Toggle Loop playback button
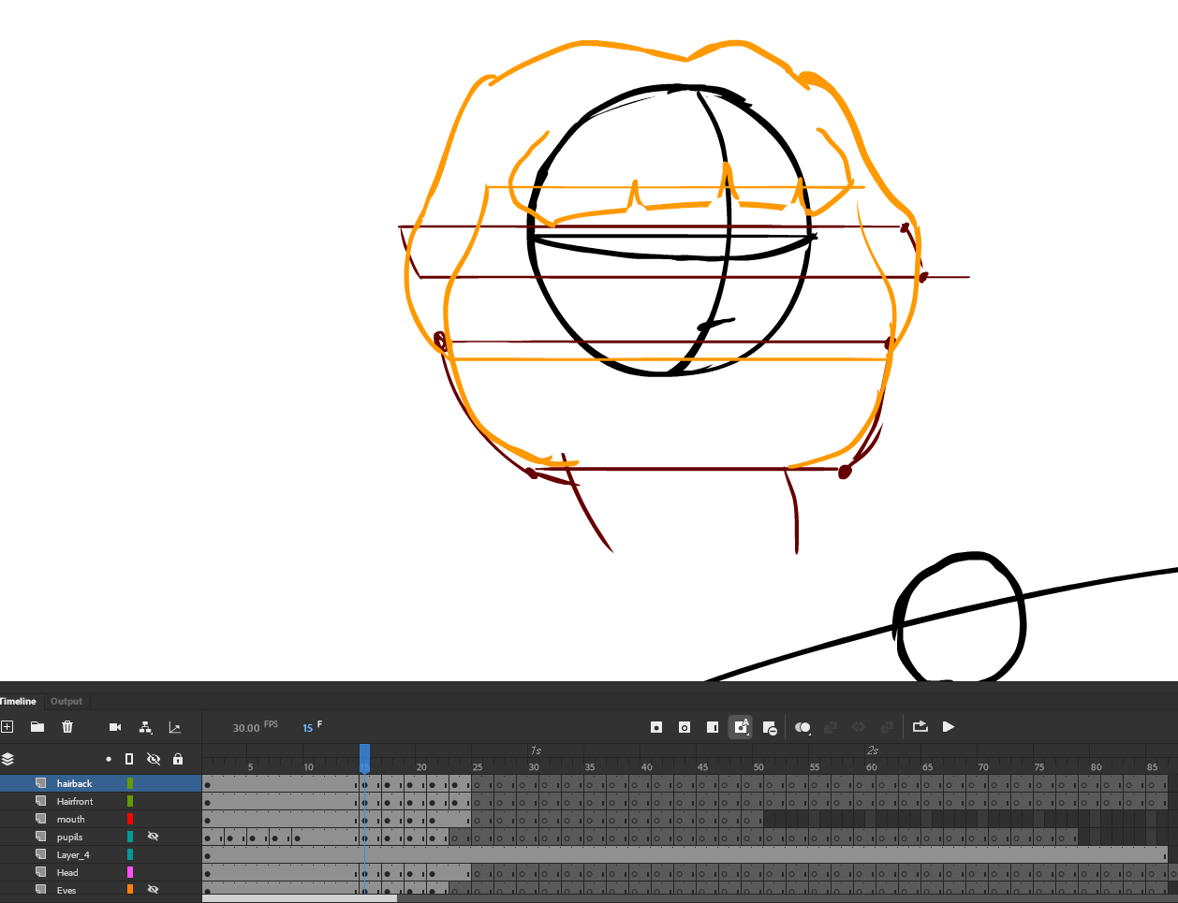Viewport: 1178px width, 903px height. point(920,727)
